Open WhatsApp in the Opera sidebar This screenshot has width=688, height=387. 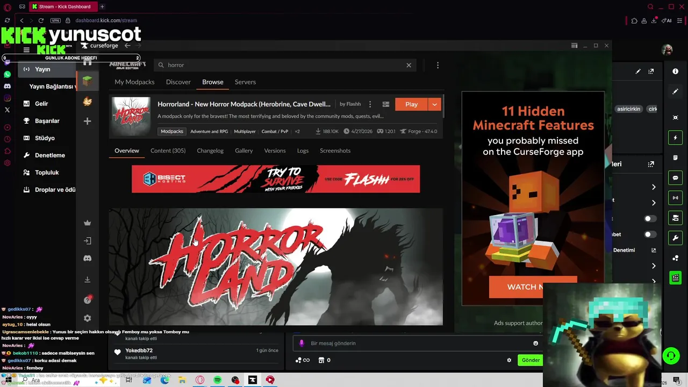coord(7,74)
